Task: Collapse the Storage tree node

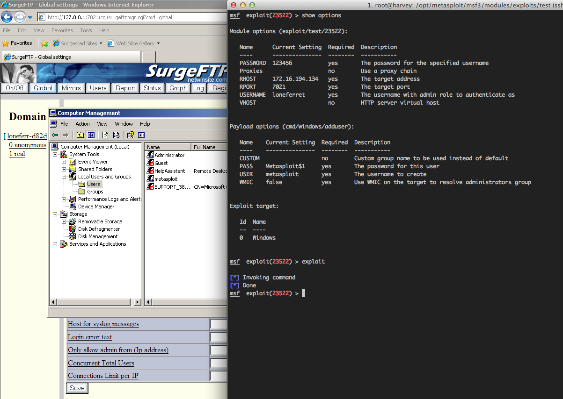Action: click(55, 214)
